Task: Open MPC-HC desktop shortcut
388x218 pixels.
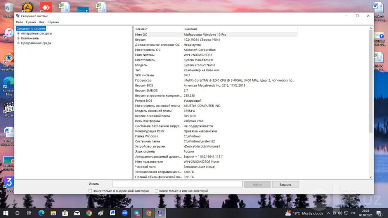Action: [x=9, y=110]
